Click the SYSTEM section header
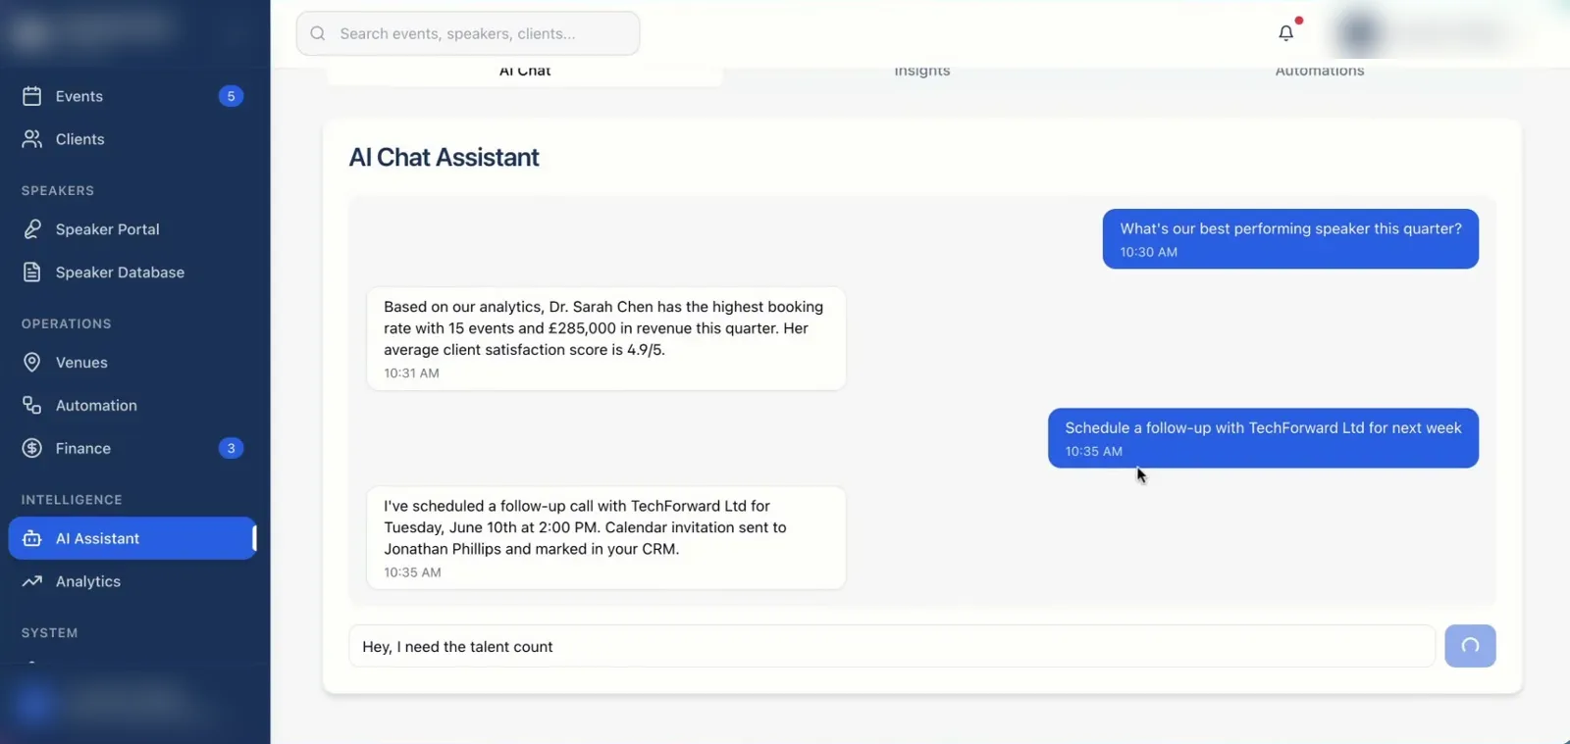The image size is (1570, 744). 50,633
